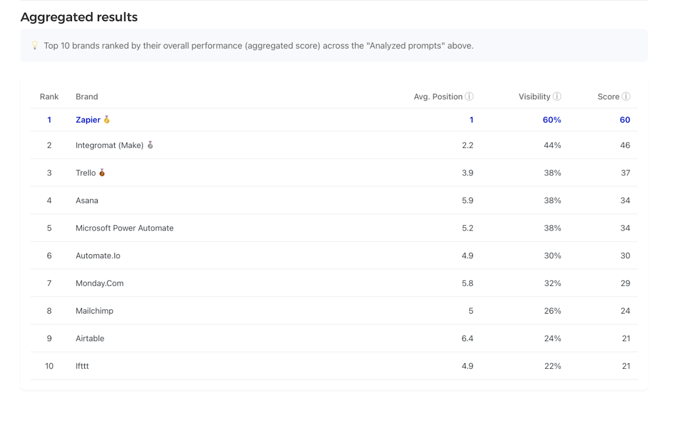Click the Visibility header text

click(x=534, y=97)
